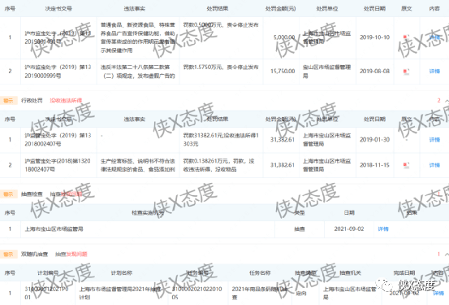Click red 没收违法所得 tag
Image resolution: width=449 pixels, height=305 pixels.
[x=66, y=100]
